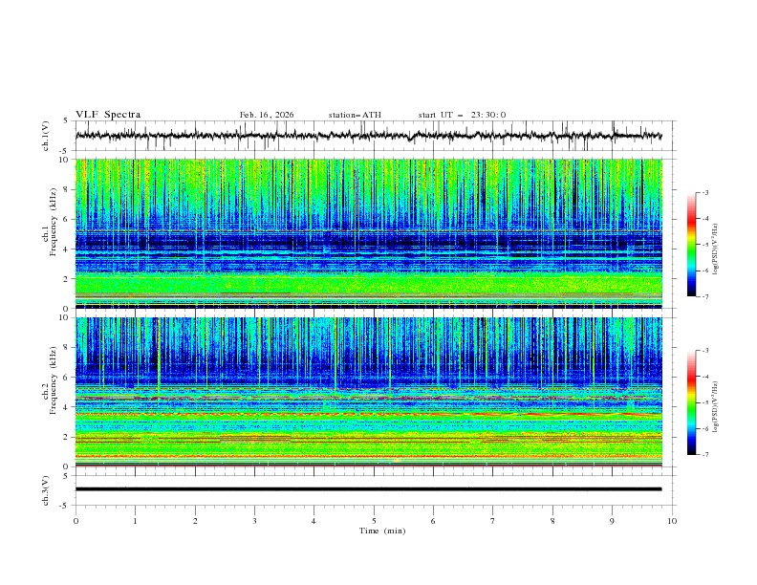The width and height of the screenshot is (757, 585).
Task: Select the ch.1 "Frequency (kHz)" axis label
Action: [x=53, y=223]
